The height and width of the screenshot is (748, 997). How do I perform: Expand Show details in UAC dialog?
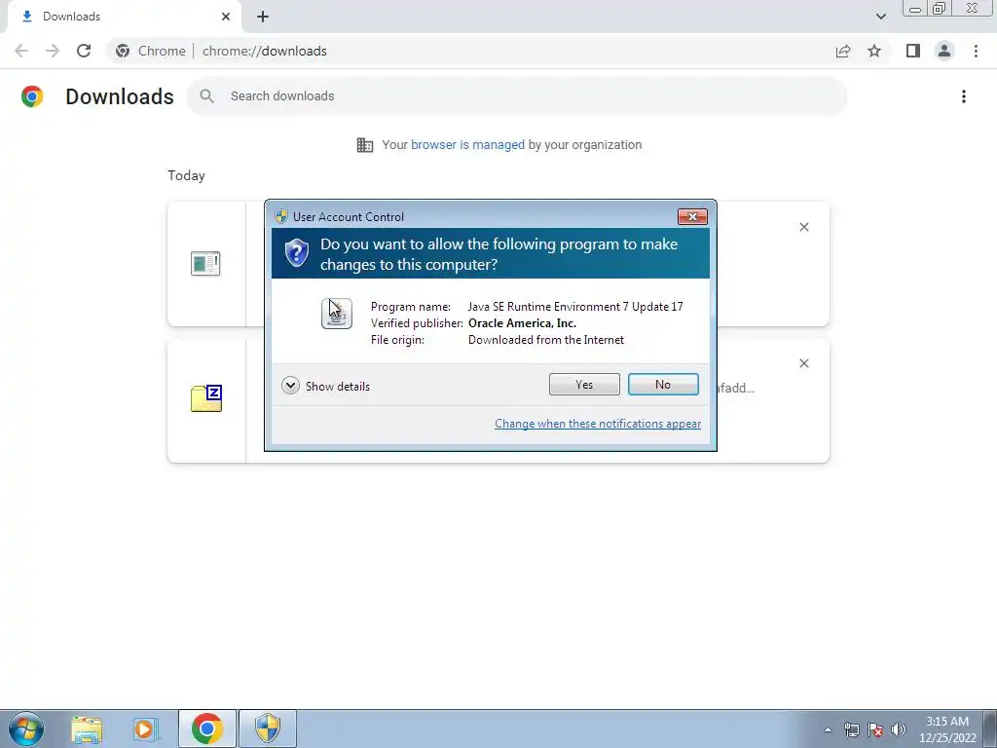point(325,386)
